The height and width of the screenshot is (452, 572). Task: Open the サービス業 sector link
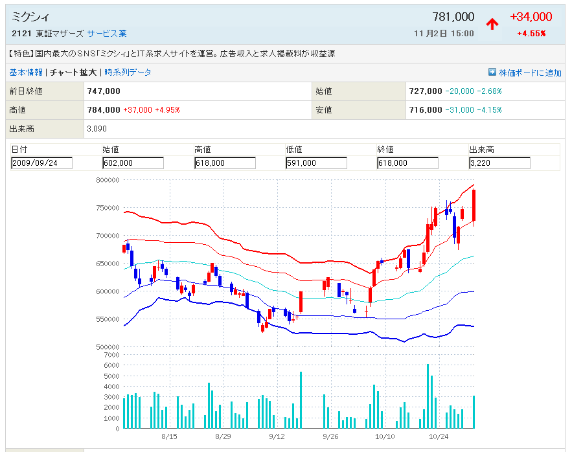[x=107, y=34]
